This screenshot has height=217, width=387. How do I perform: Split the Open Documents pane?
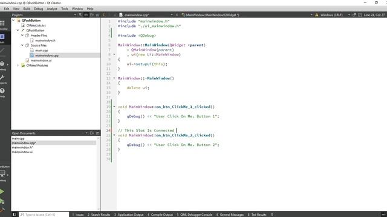(92, 133)
